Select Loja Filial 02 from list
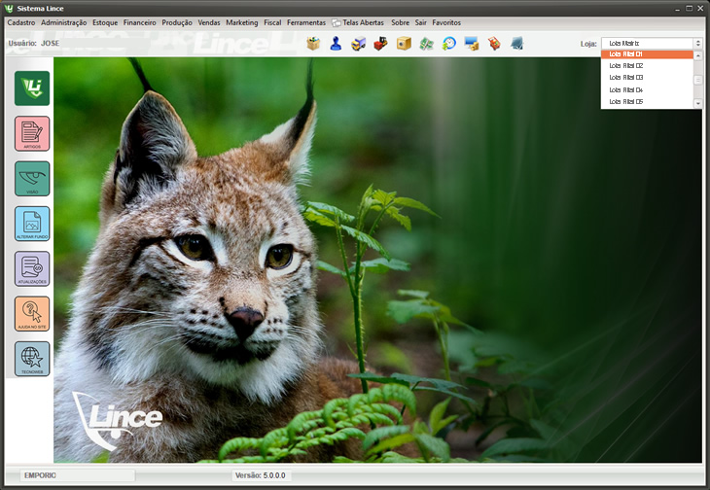 pyautogui.click(x=647, y=66)
